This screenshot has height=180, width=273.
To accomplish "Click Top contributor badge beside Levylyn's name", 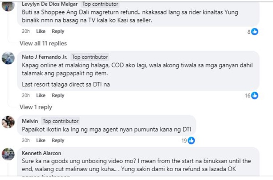I will coord(100,4).
